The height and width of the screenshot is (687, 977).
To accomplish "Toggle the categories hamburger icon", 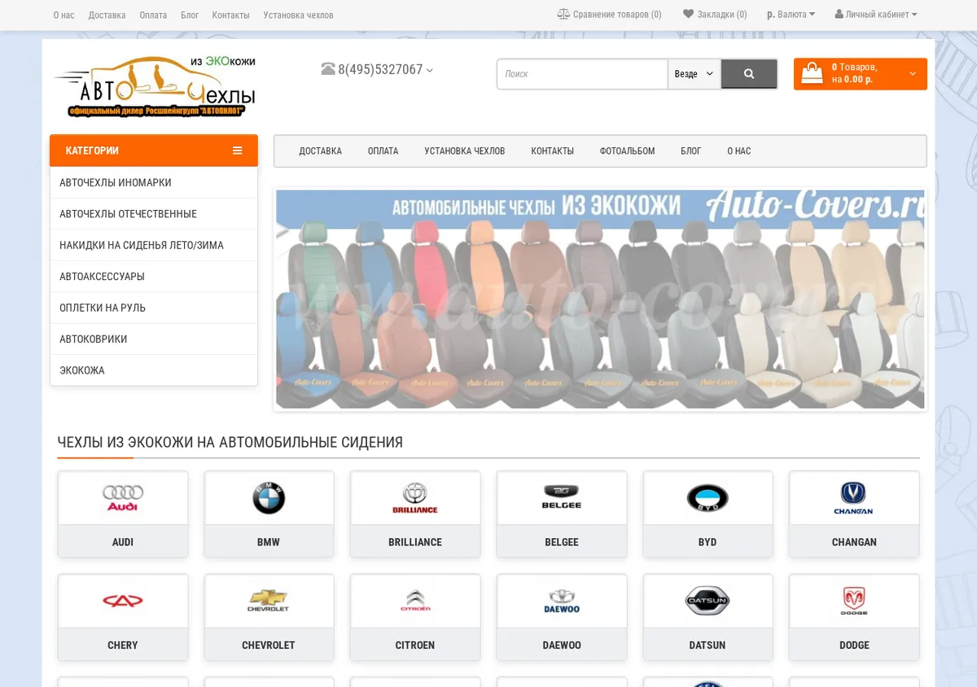I will (237, 151).
